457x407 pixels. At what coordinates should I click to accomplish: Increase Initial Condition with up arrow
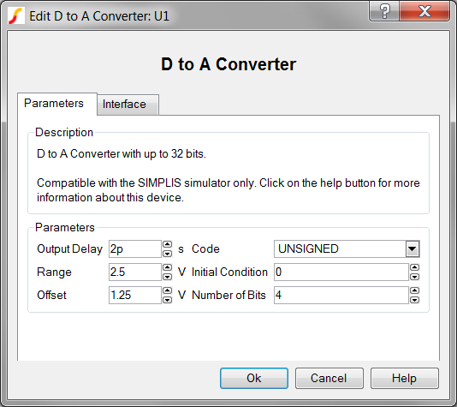(x=414, y=267)
